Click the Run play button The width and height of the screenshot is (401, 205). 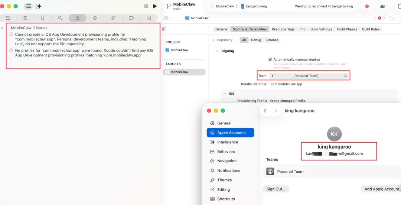tap(155, 6)
